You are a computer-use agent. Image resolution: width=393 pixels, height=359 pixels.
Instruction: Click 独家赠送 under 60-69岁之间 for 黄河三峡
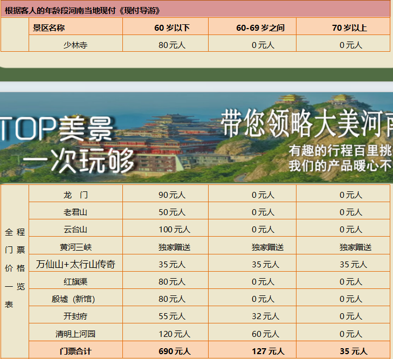click(268, 247)
